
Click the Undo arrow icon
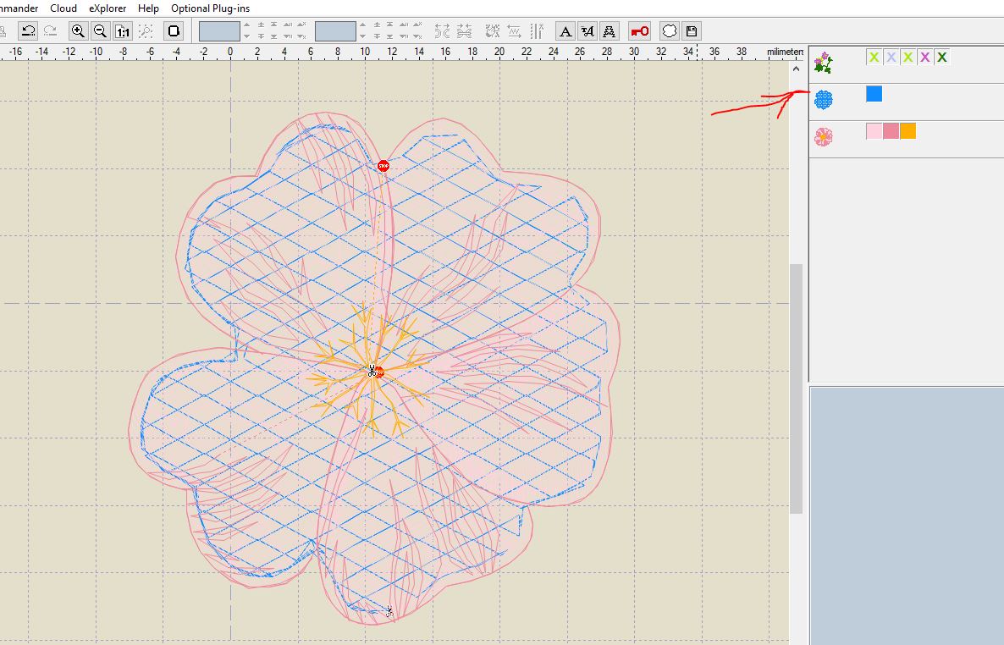(x=28, y=31)
